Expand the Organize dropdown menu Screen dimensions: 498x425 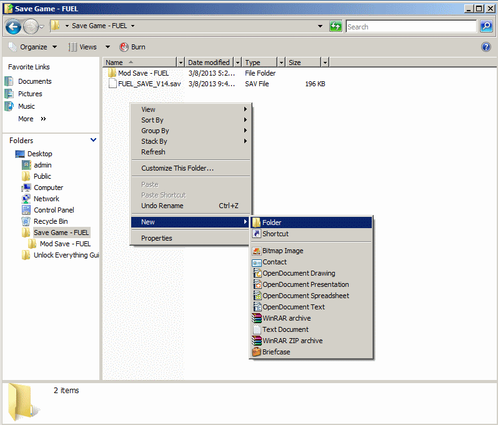[55, 47]
